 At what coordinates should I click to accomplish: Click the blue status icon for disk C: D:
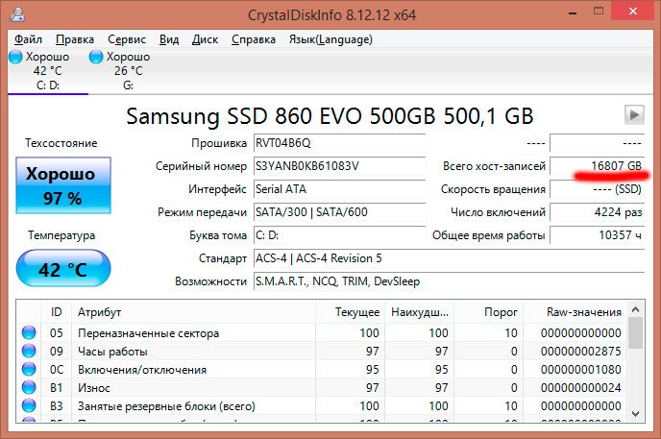pyautogui.click(x=15, y=57)
